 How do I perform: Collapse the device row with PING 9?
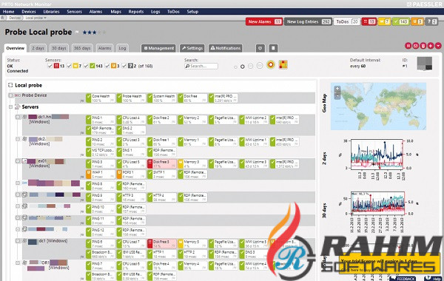(18, 194)
